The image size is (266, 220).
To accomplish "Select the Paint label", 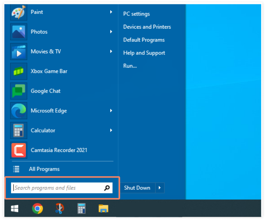I will tap(37, 12).
